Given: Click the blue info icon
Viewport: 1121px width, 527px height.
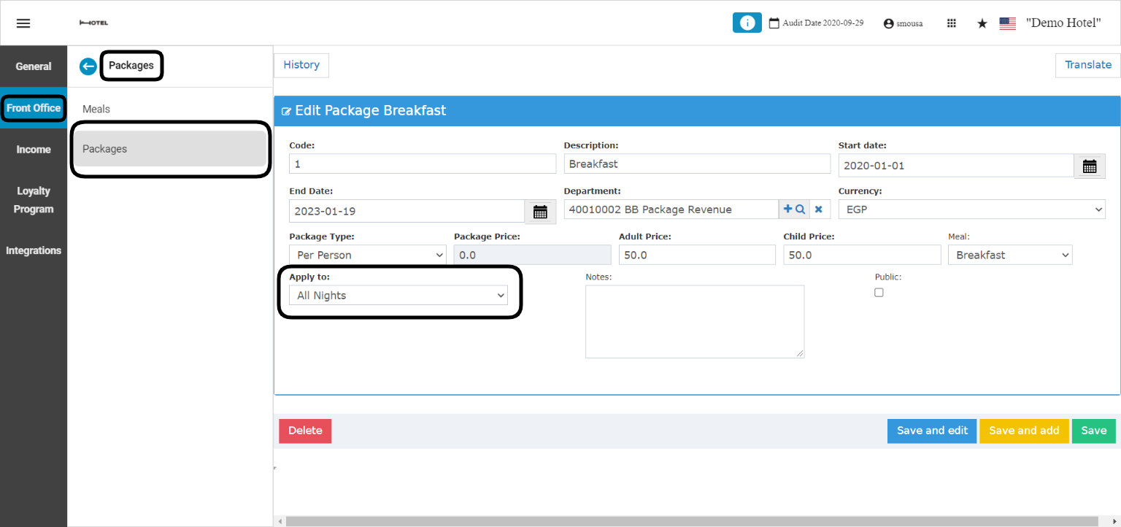Looking at the screenshot, I should (747, 23).
